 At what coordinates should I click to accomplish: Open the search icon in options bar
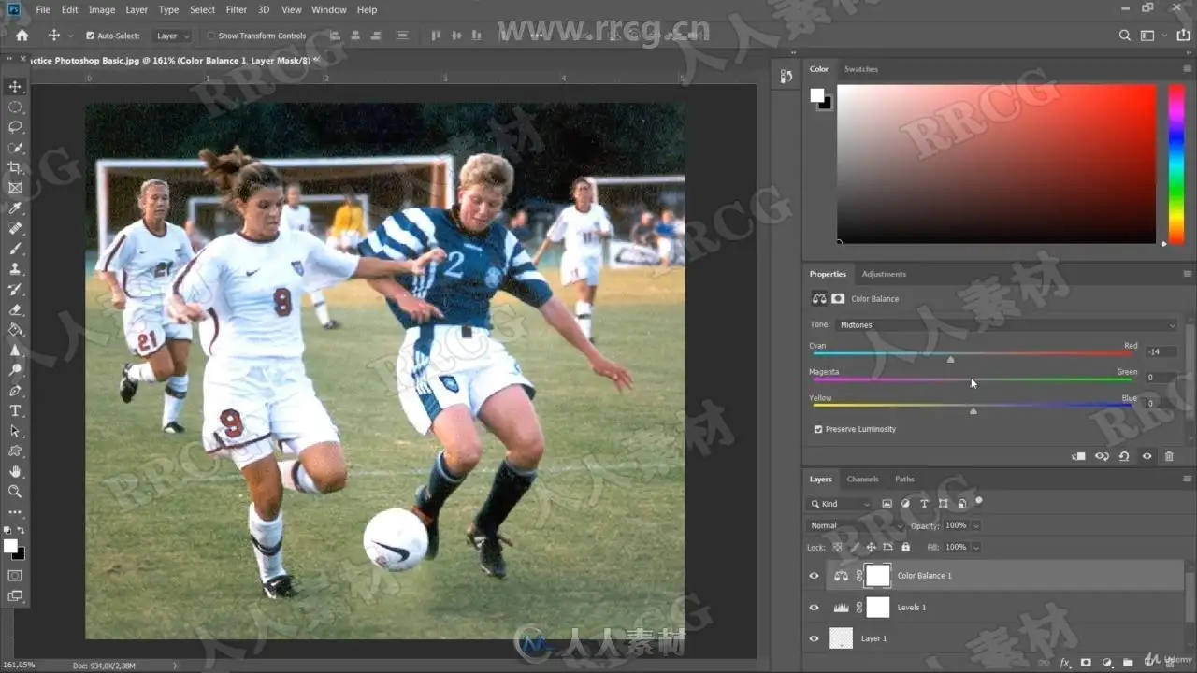pos(1125,36)
